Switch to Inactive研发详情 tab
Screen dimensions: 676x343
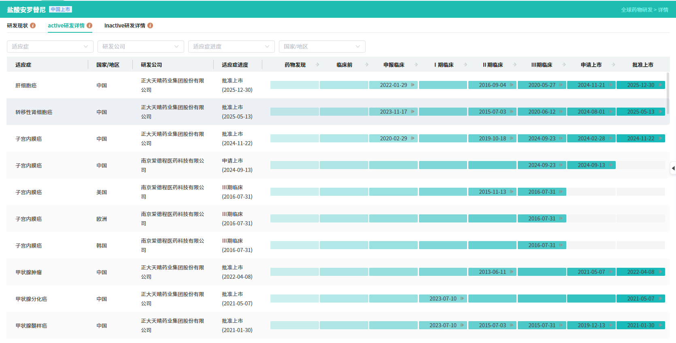click(x=125, y=25)
